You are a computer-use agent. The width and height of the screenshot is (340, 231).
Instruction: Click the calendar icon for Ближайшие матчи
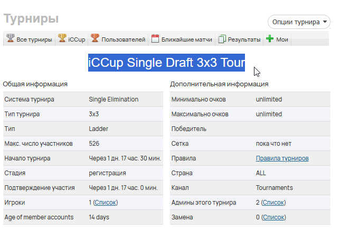point(155,38)
